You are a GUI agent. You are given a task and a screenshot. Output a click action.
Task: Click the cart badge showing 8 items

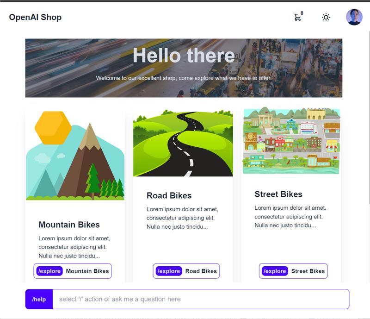pos(302,13)
